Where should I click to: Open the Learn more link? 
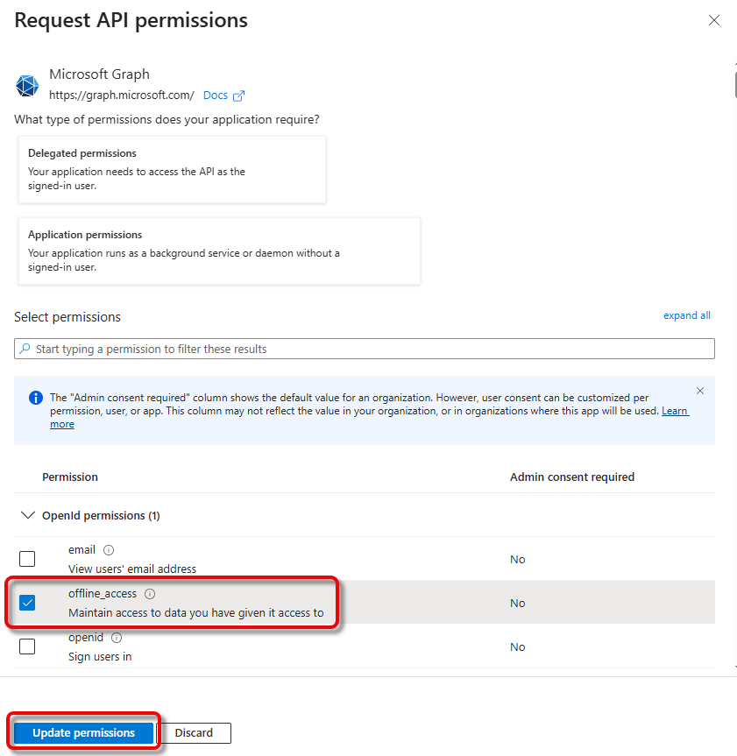click(x=675, y=411)
